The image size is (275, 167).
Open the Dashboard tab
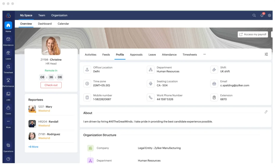tap(45, 24)
